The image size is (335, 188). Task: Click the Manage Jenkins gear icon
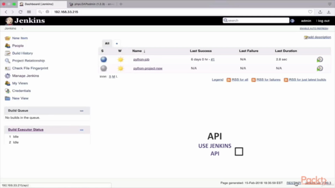(x=7, y=76)
